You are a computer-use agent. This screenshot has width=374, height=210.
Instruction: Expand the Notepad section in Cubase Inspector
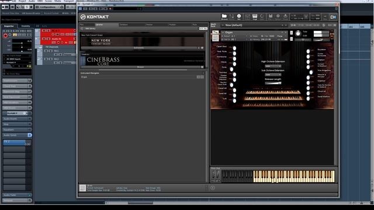(x=17, y=201)
